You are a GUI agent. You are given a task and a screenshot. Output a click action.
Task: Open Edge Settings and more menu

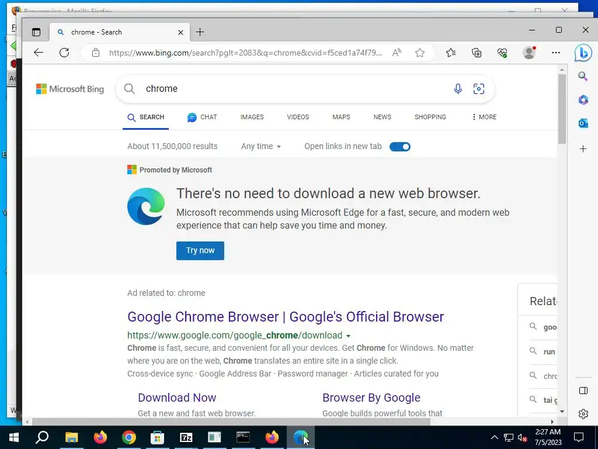pos(556,53)
